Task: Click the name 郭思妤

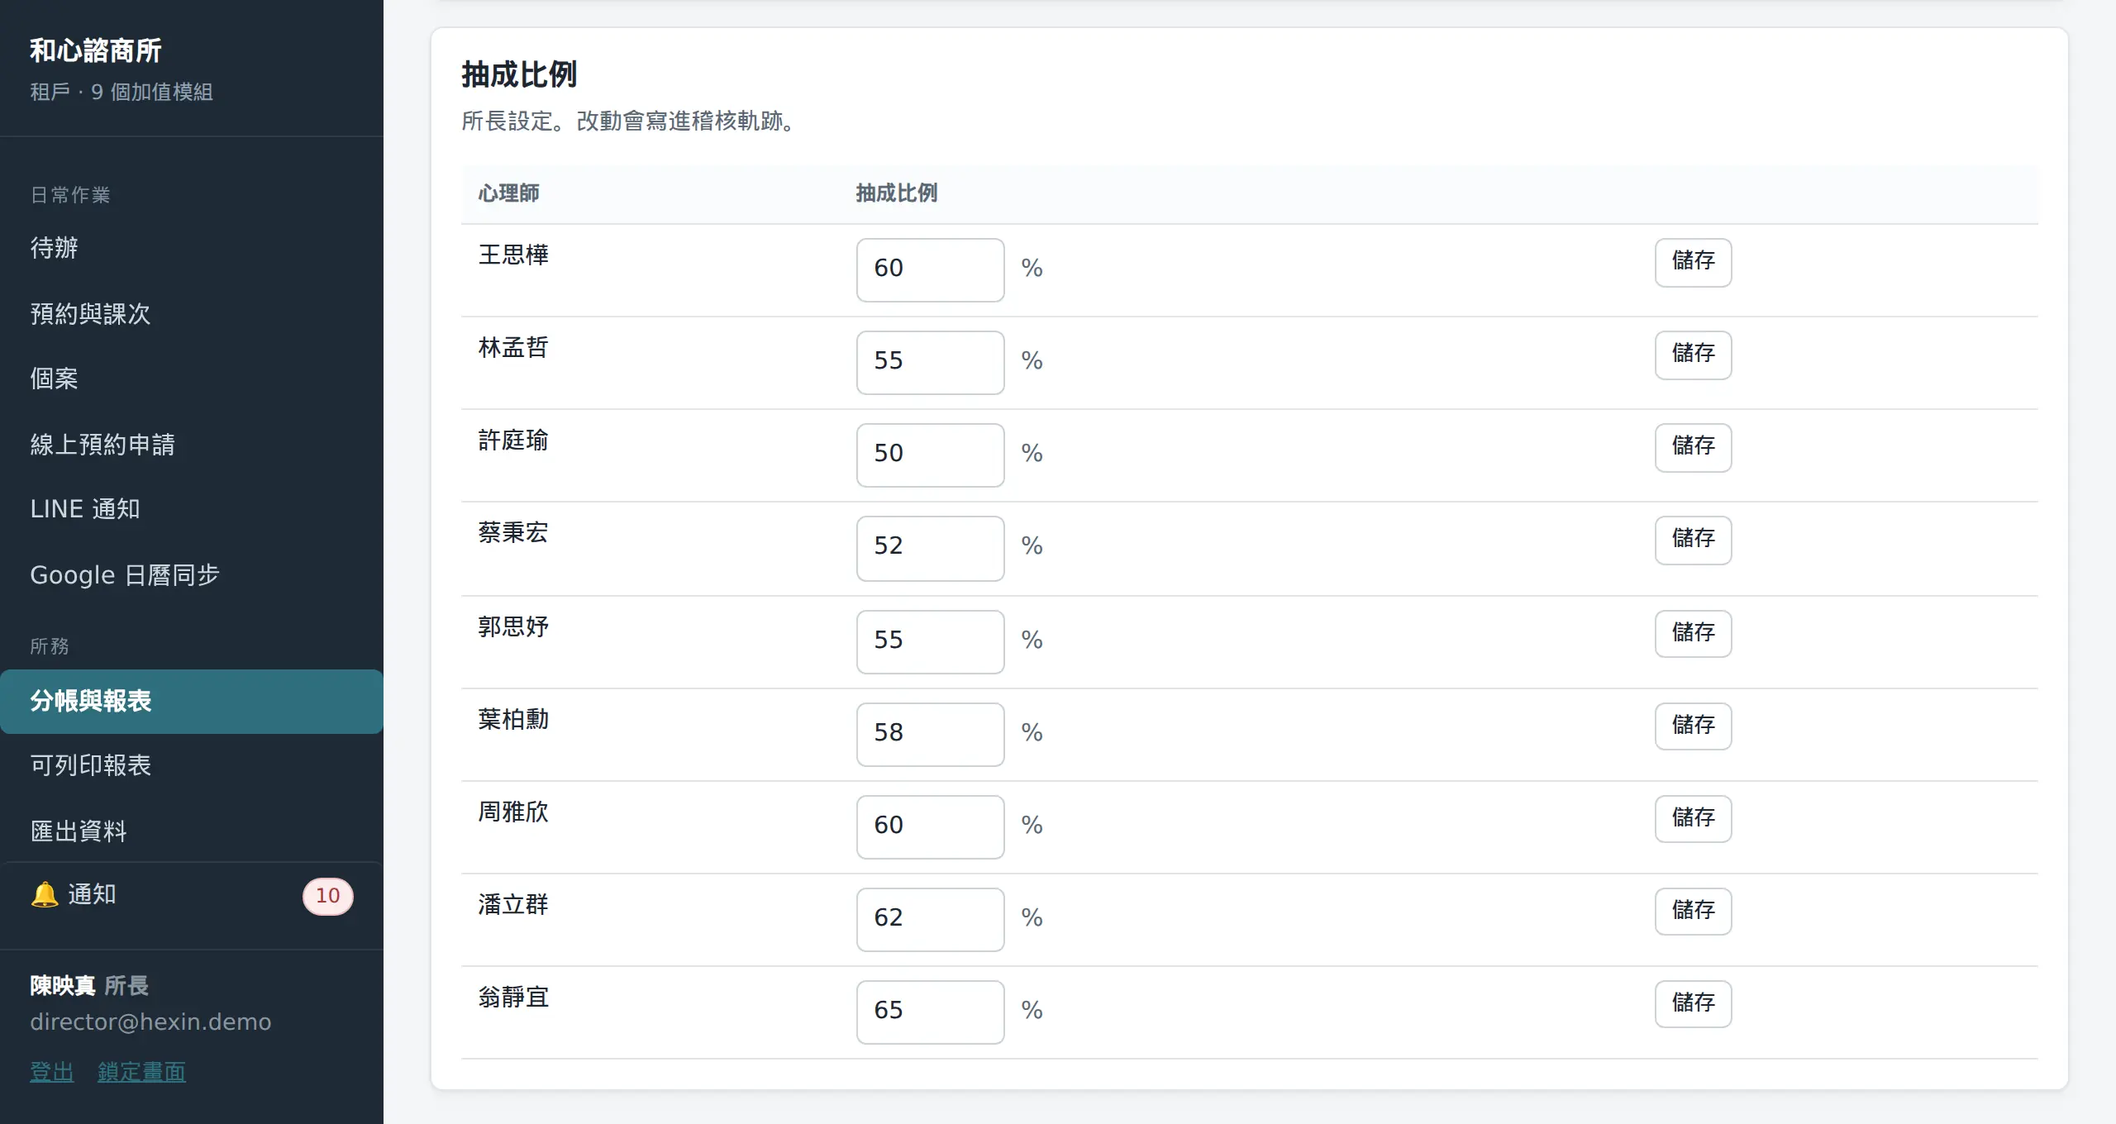Action: [x=513, y=626]
